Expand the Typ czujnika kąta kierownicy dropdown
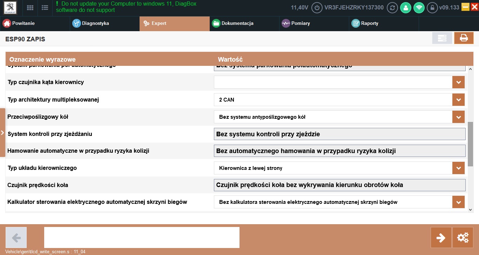 (x=458, y=82)
